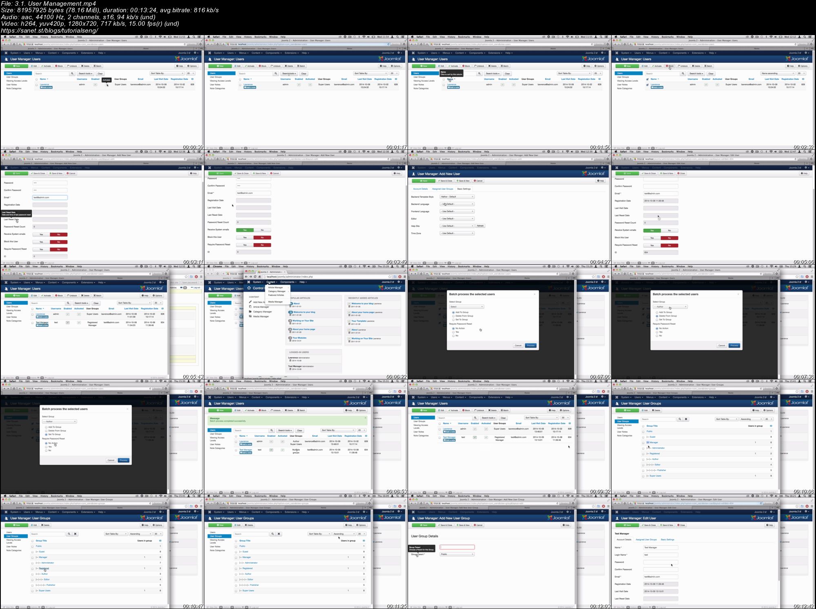Open the Sort Table By dropdown in the 00:01:17 frame
This screenshot has width=816, height=609.
[x=370, y=74]
